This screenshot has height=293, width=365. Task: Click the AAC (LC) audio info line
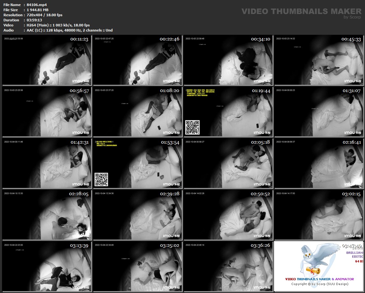point(70,30)
